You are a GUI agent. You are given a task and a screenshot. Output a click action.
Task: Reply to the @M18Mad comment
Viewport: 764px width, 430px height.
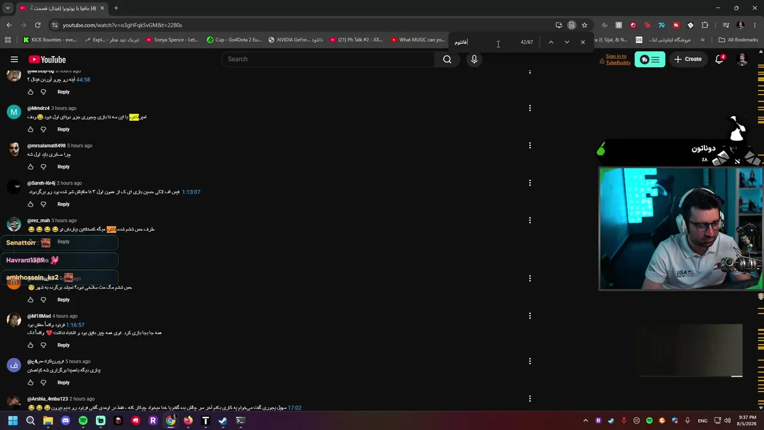[x=63, y=345]
